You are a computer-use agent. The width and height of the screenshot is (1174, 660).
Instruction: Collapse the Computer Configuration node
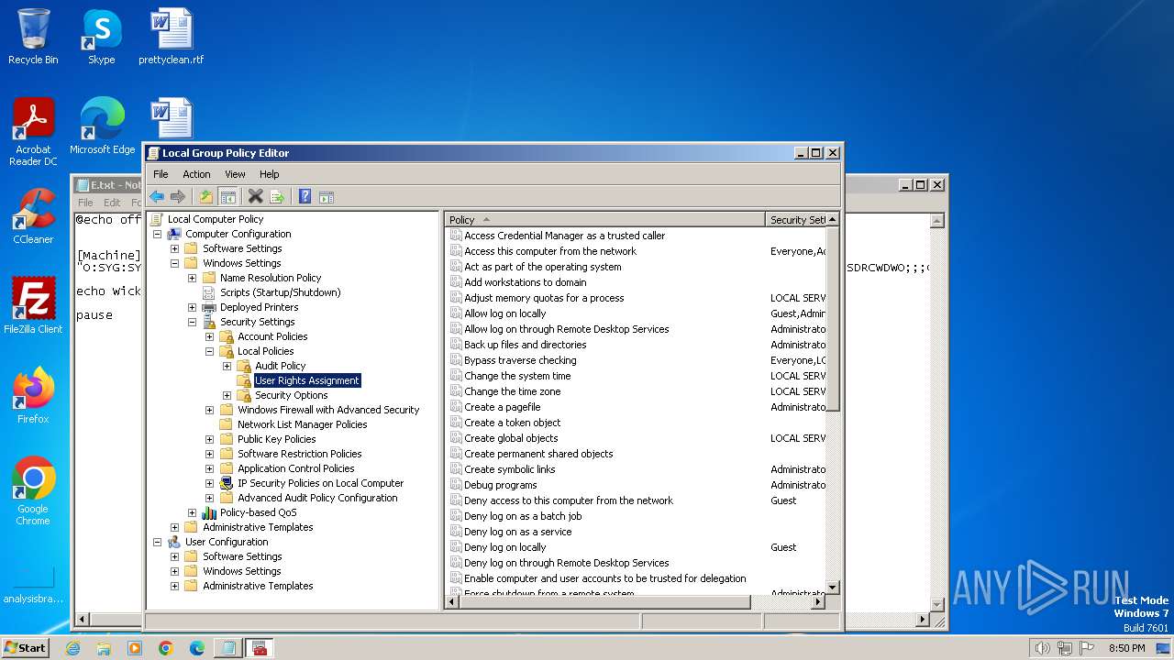157,234
